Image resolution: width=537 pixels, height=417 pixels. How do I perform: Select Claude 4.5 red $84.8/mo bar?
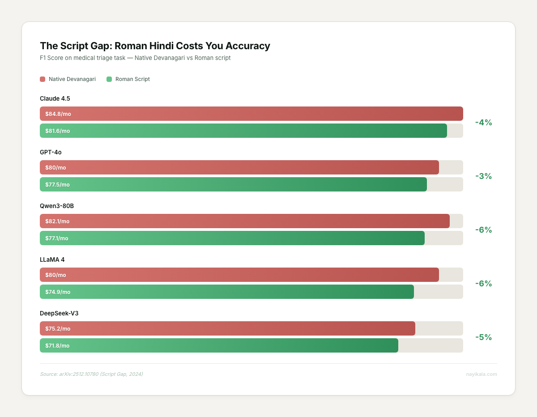click(x=251, y=114)
